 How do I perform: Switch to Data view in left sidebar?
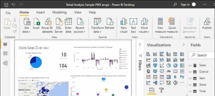pos(5,53)
